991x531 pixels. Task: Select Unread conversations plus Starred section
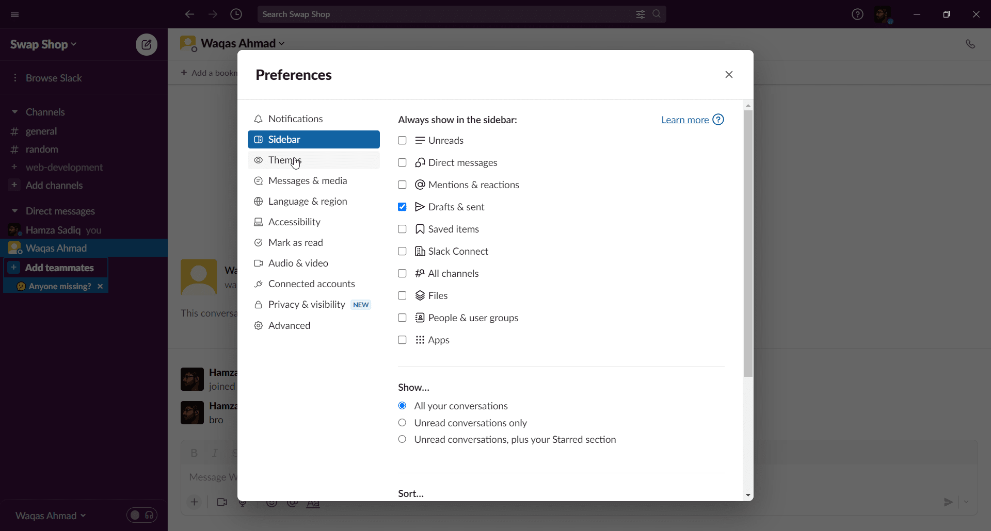(x=402, y=439)
